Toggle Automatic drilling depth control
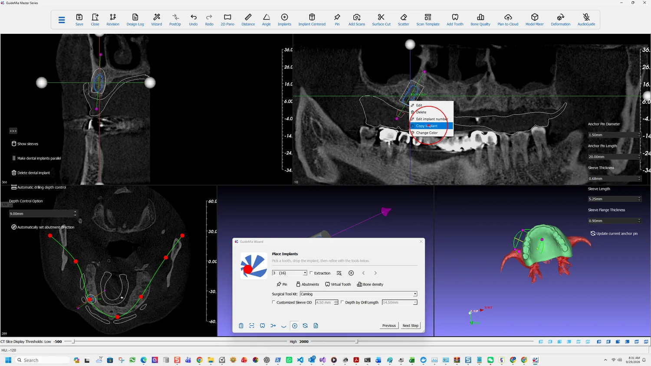Viewport: 651px width, 366px height. point(39,187)
